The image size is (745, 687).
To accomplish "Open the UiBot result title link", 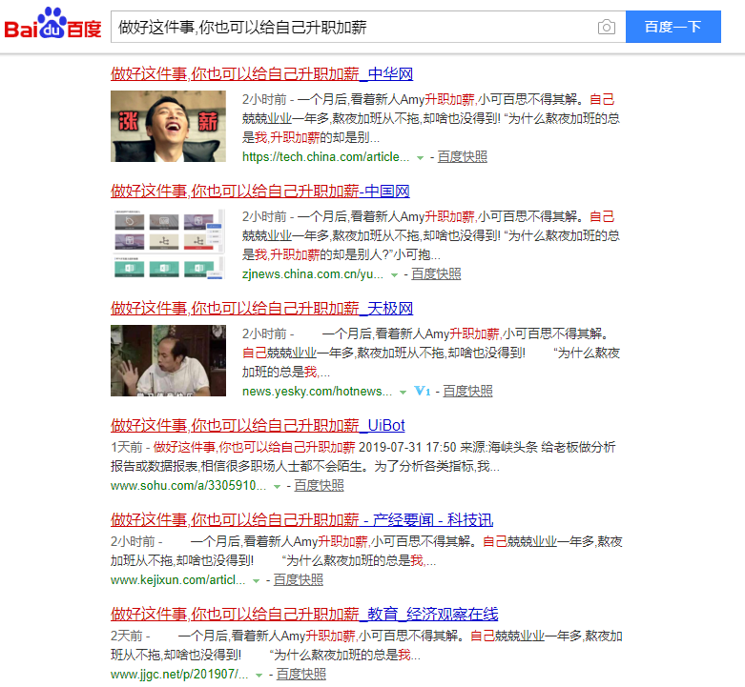I will pyautogui.click(x=258, y=425).
